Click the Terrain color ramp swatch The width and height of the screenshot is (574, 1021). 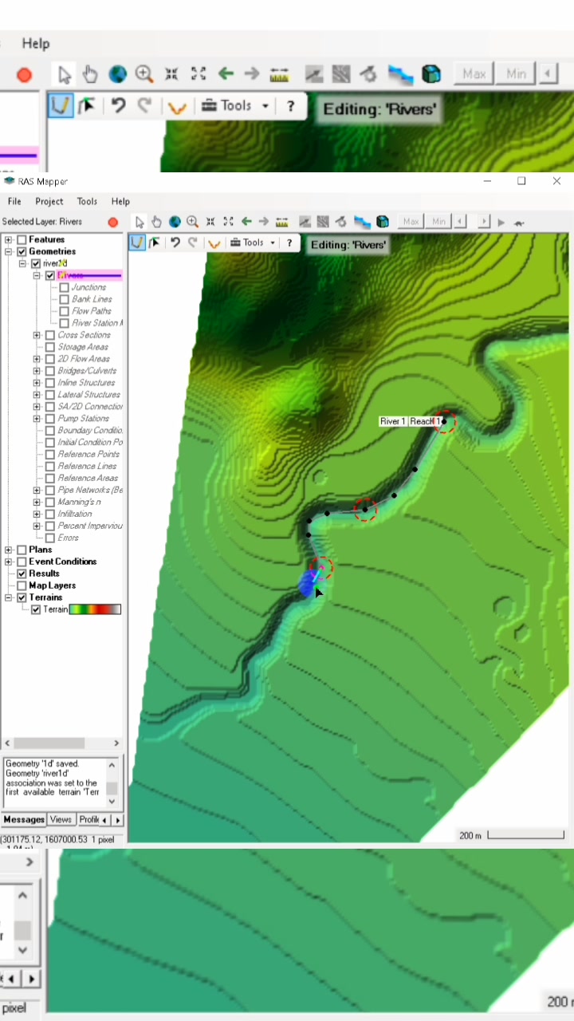95,609
